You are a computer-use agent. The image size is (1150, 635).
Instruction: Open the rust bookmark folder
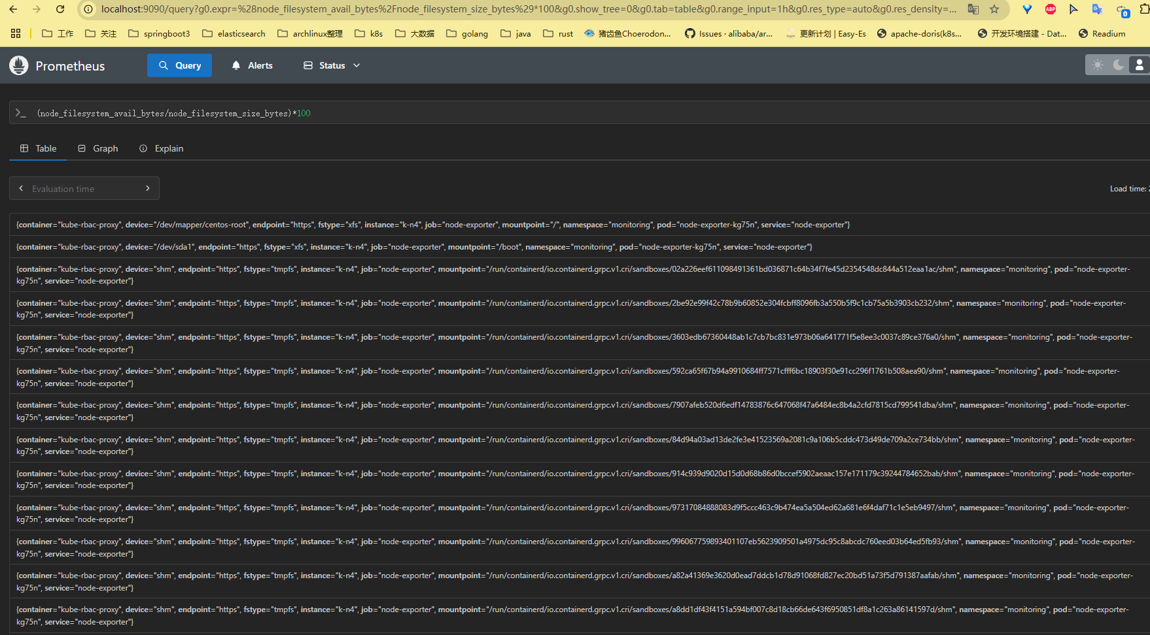click(558, 33)
